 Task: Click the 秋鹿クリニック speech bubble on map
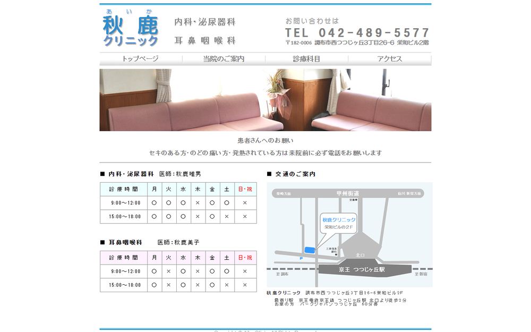click(339, 223)
